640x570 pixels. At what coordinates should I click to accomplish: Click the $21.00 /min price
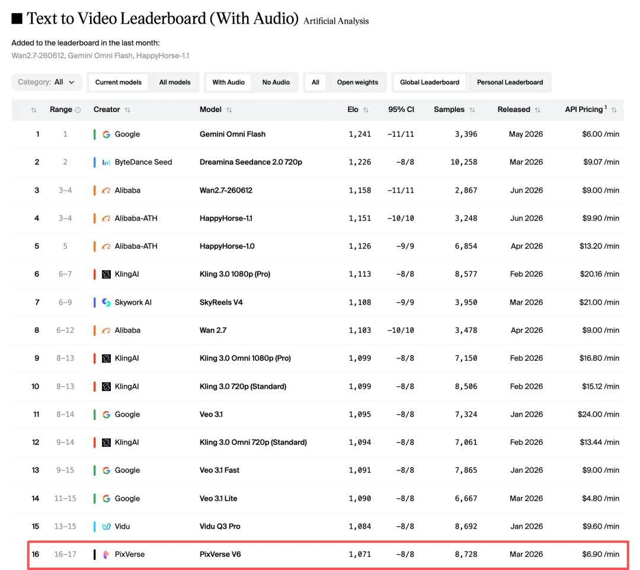599,302
